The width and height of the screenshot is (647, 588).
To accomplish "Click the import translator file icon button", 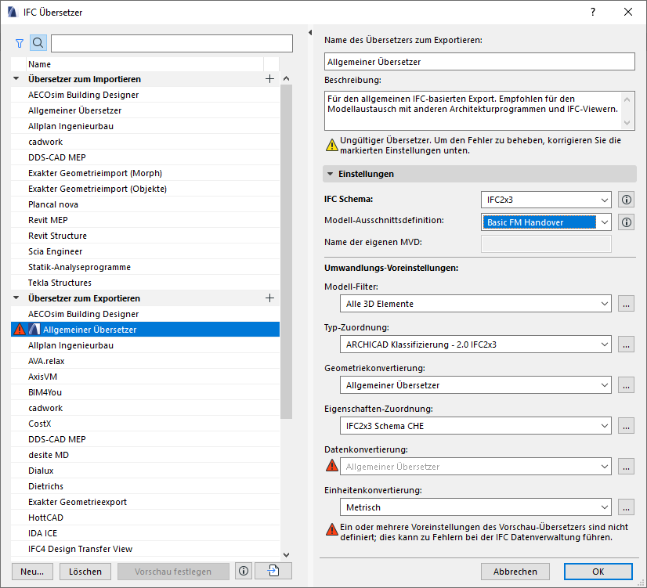I will [273, 571].
